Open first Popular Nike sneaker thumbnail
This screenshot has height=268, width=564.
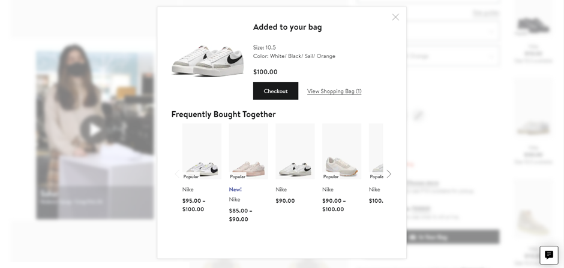click(x=202, y=151)
